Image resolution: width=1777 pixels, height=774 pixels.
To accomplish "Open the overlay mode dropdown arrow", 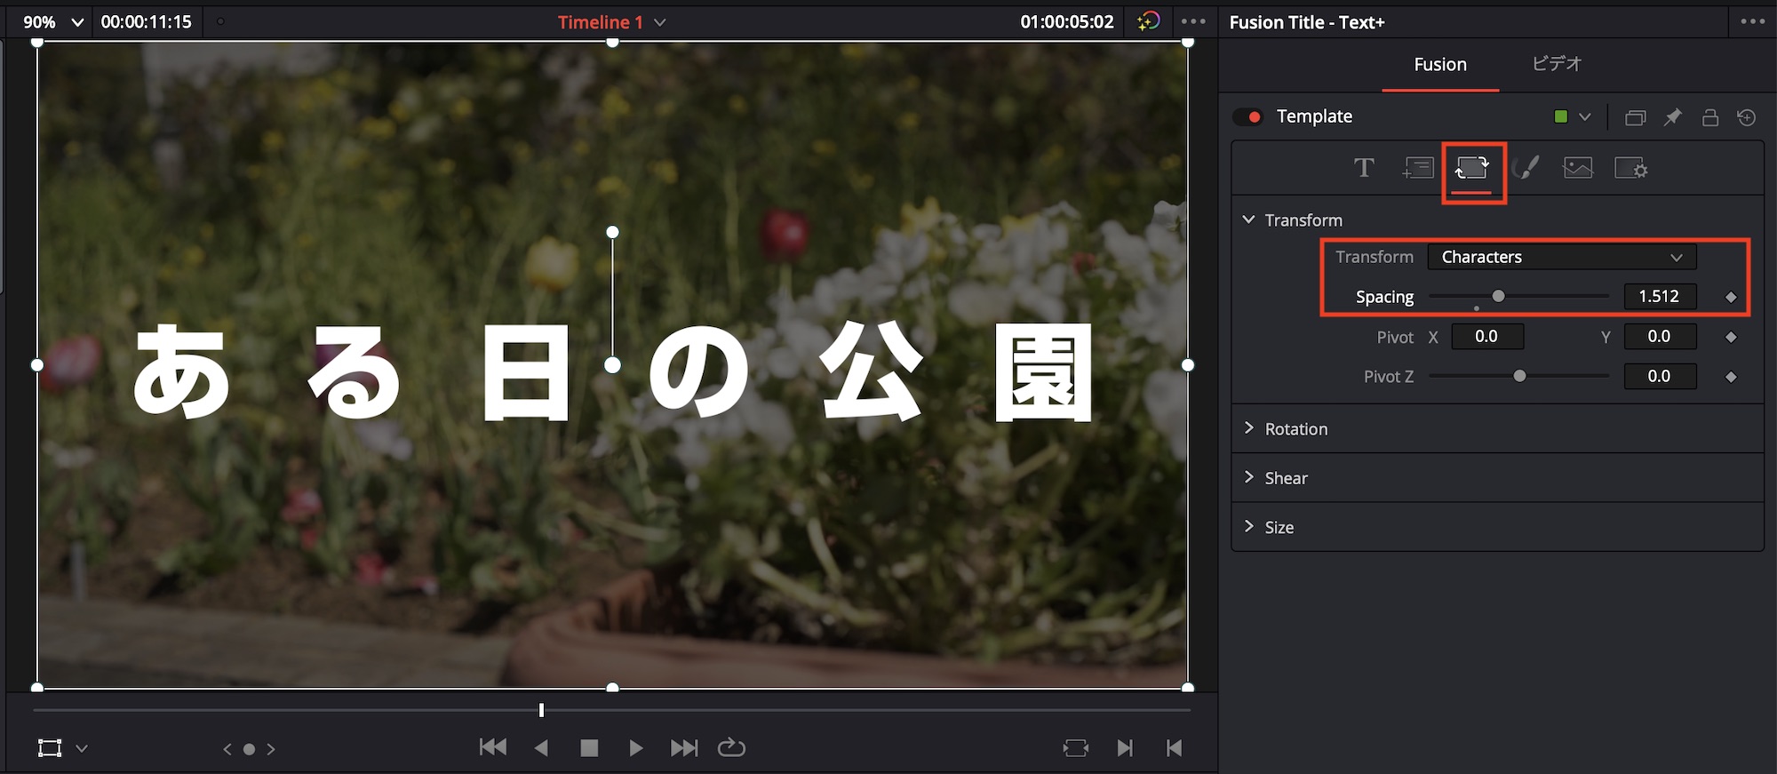I will [x=82, y=748].
